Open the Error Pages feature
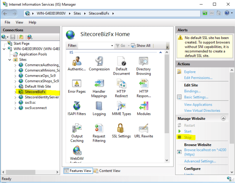This screenshot has height=183, width=235. click(77, 84)
